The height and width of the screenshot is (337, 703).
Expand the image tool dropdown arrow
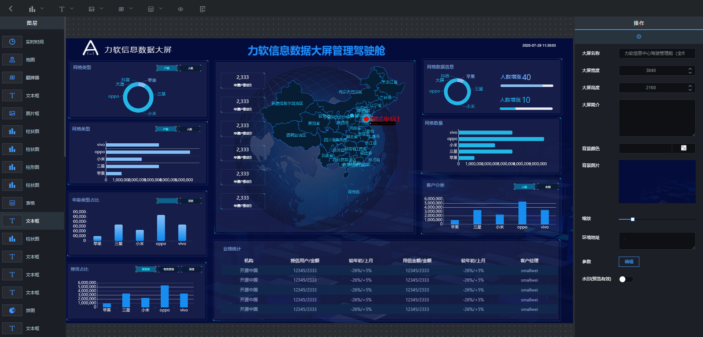click(x=101, y=8)
